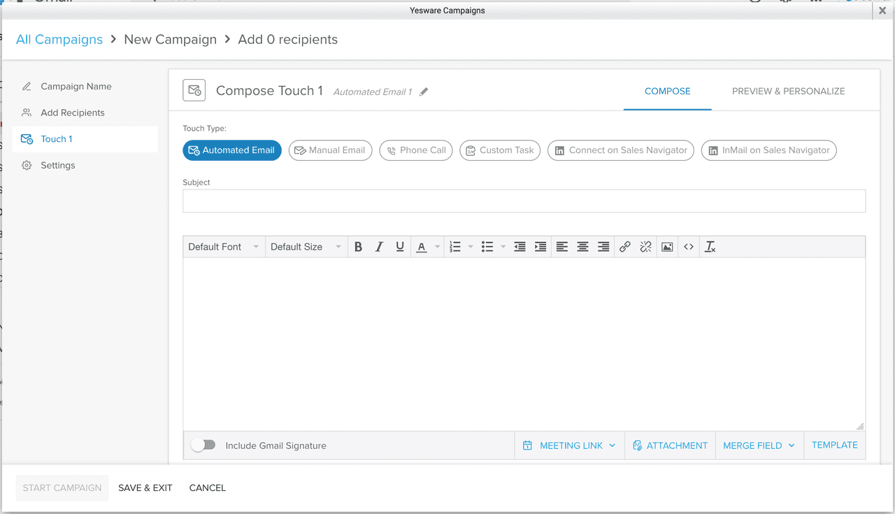Open HTML source code view
Image resolution: width=895 pixels, height=514 pixels.
click(689, 247)
